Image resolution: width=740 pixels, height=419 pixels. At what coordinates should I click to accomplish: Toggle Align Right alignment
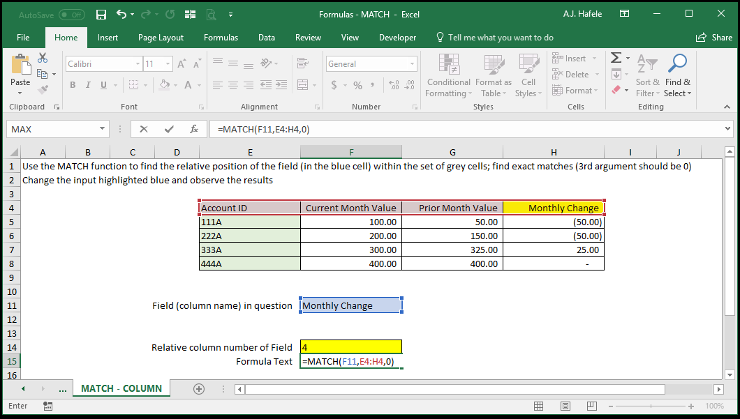click(249, 85)
